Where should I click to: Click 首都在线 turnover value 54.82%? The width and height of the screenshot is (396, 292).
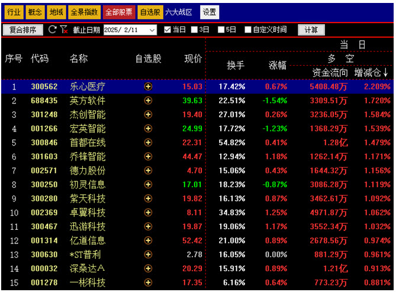pos(232,143)
